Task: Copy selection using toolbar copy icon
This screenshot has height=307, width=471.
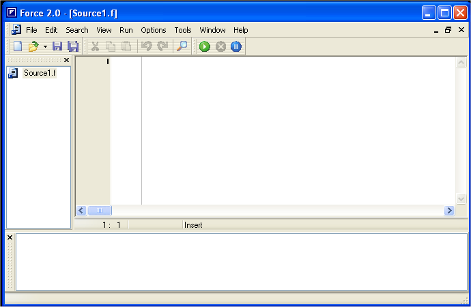Action: [x=111, y=46]
